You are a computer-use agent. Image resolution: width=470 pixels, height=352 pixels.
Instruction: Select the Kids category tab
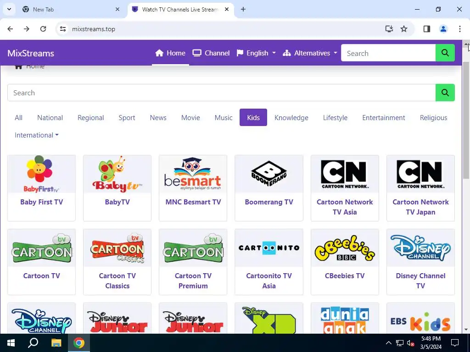tap(253, 117)
